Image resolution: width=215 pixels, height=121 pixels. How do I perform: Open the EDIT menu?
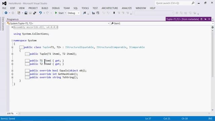tap(13, 8)
